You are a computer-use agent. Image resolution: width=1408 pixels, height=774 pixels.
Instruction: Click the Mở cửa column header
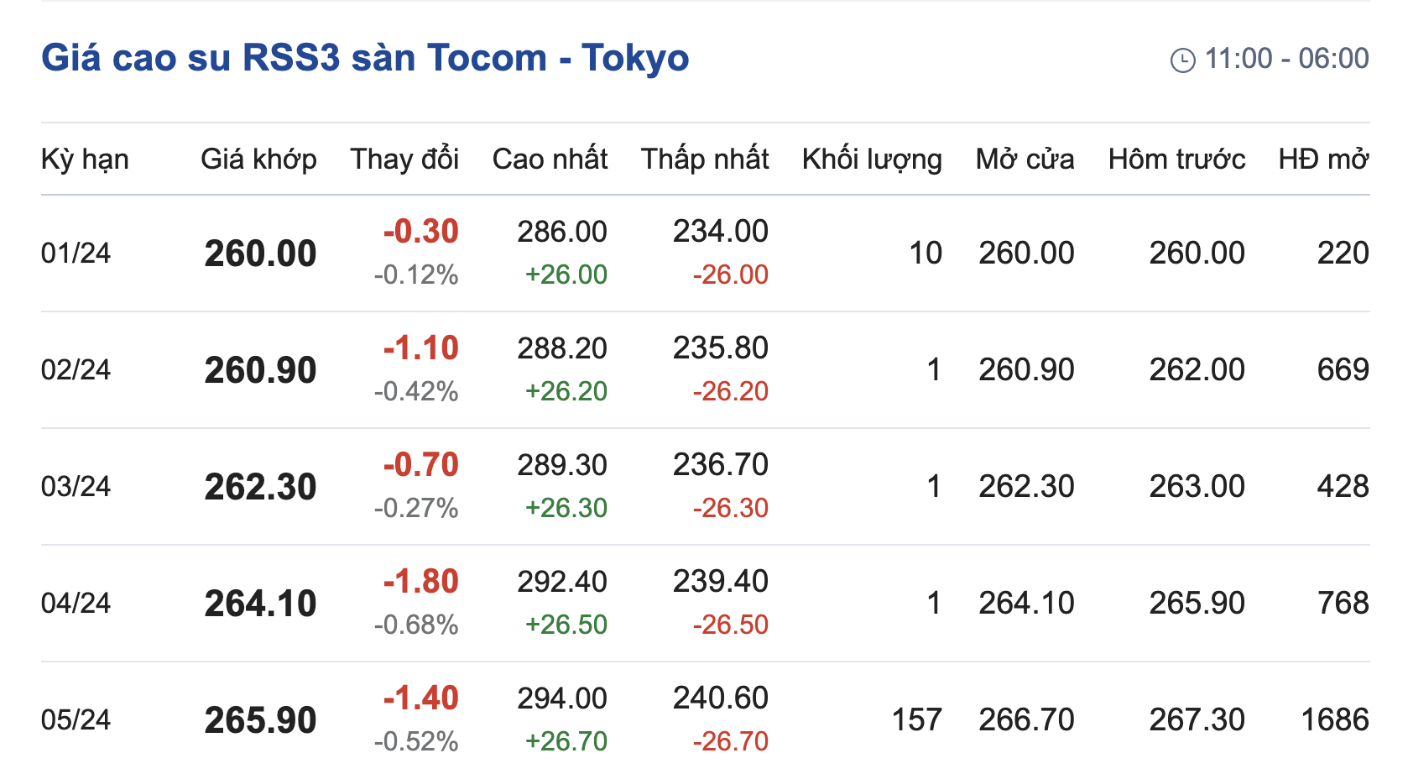pyautogui.click(x=1025, y=159)
